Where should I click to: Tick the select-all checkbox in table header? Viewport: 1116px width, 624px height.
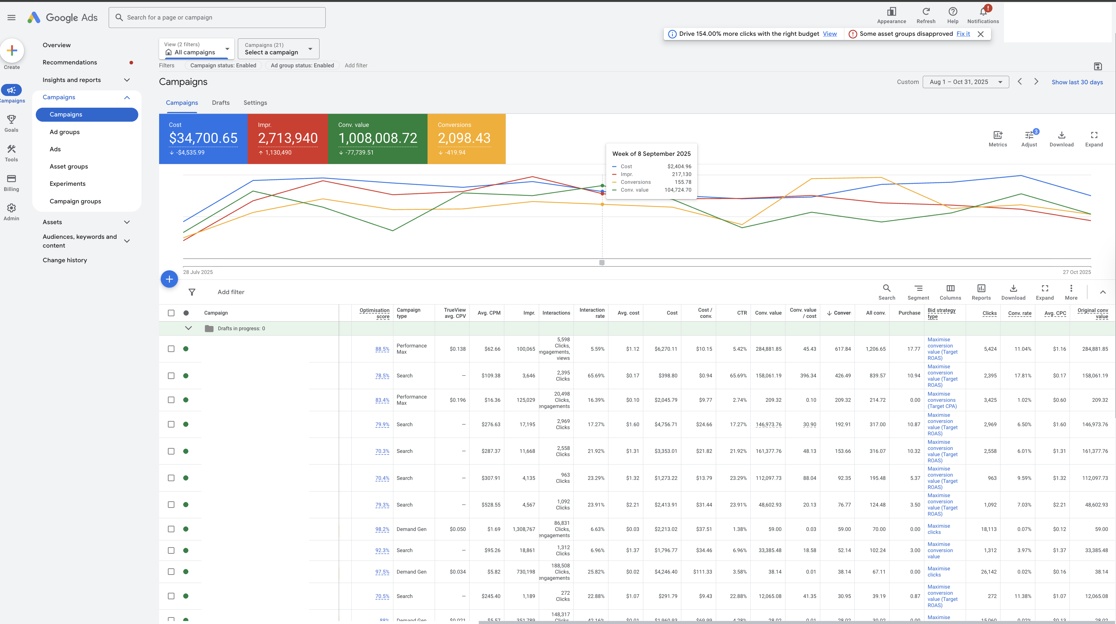tap(171, 313)
